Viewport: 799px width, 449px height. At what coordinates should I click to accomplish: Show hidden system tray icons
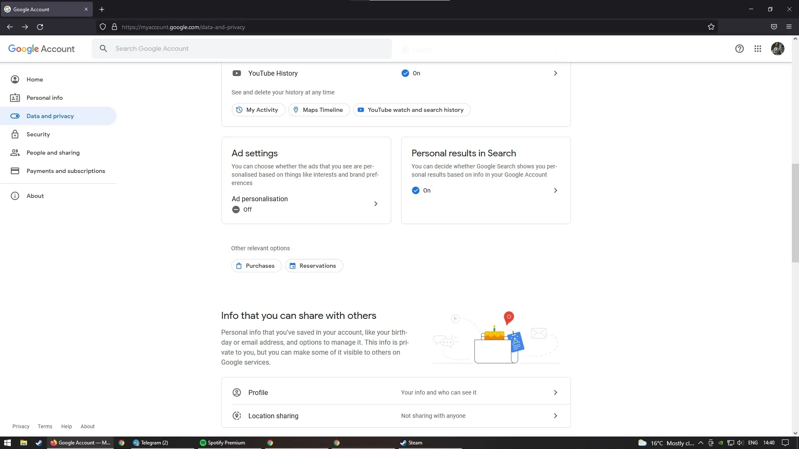[700, 443]
